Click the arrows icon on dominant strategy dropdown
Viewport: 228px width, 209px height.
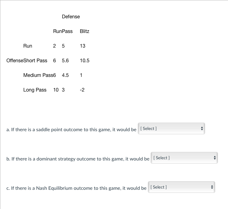[x=215, y=158]
